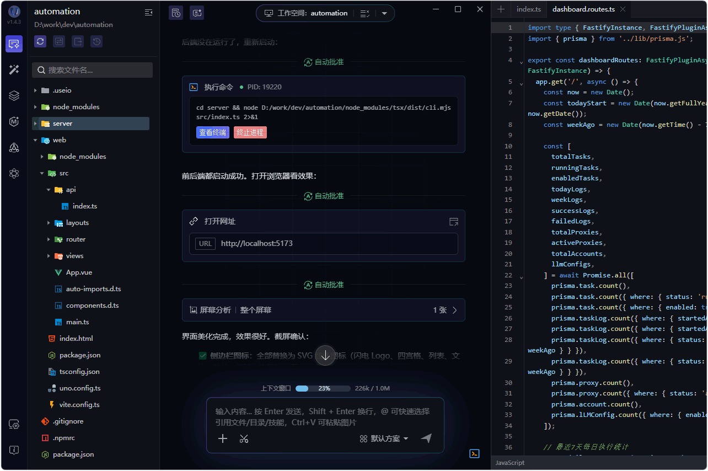Add a new editor tab with the plus icon
The height and width of the screenshot is (471, 708).
tap(501, 9)
